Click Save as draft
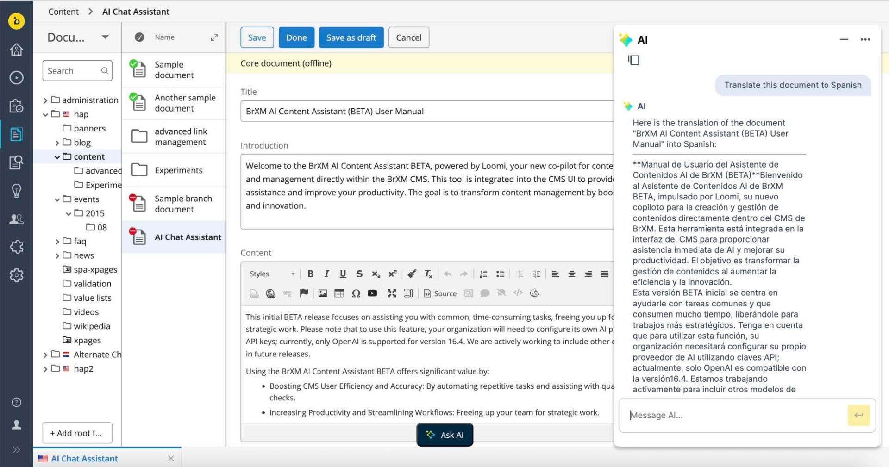Viewport: 889px width, 467px height. pyautogui.click(x=351, y=37)
